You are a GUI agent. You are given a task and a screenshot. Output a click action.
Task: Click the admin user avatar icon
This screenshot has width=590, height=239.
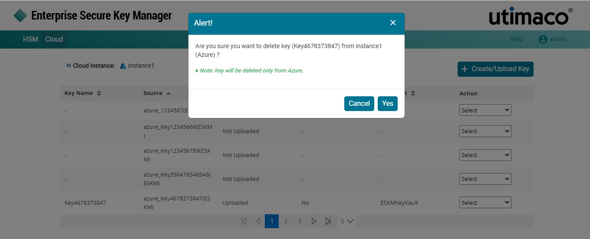543,39
